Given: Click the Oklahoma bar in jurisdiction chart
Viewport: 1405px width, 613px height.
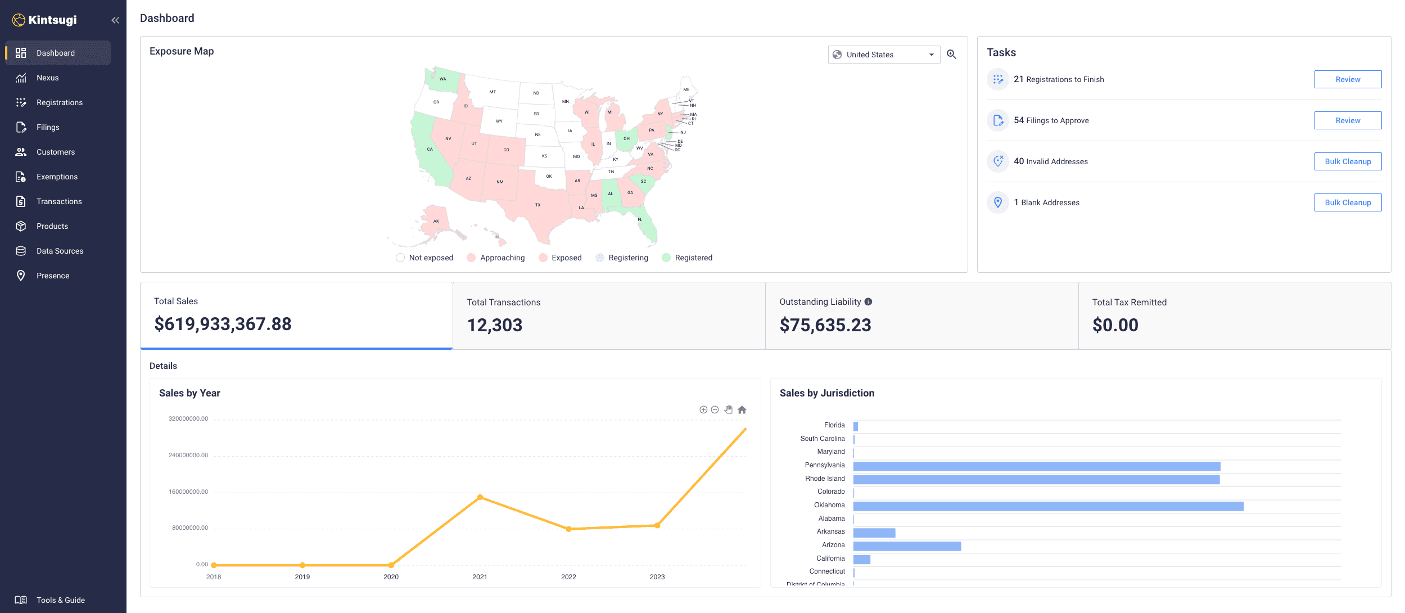Looking at the screenshot, I should (1048, 506).
